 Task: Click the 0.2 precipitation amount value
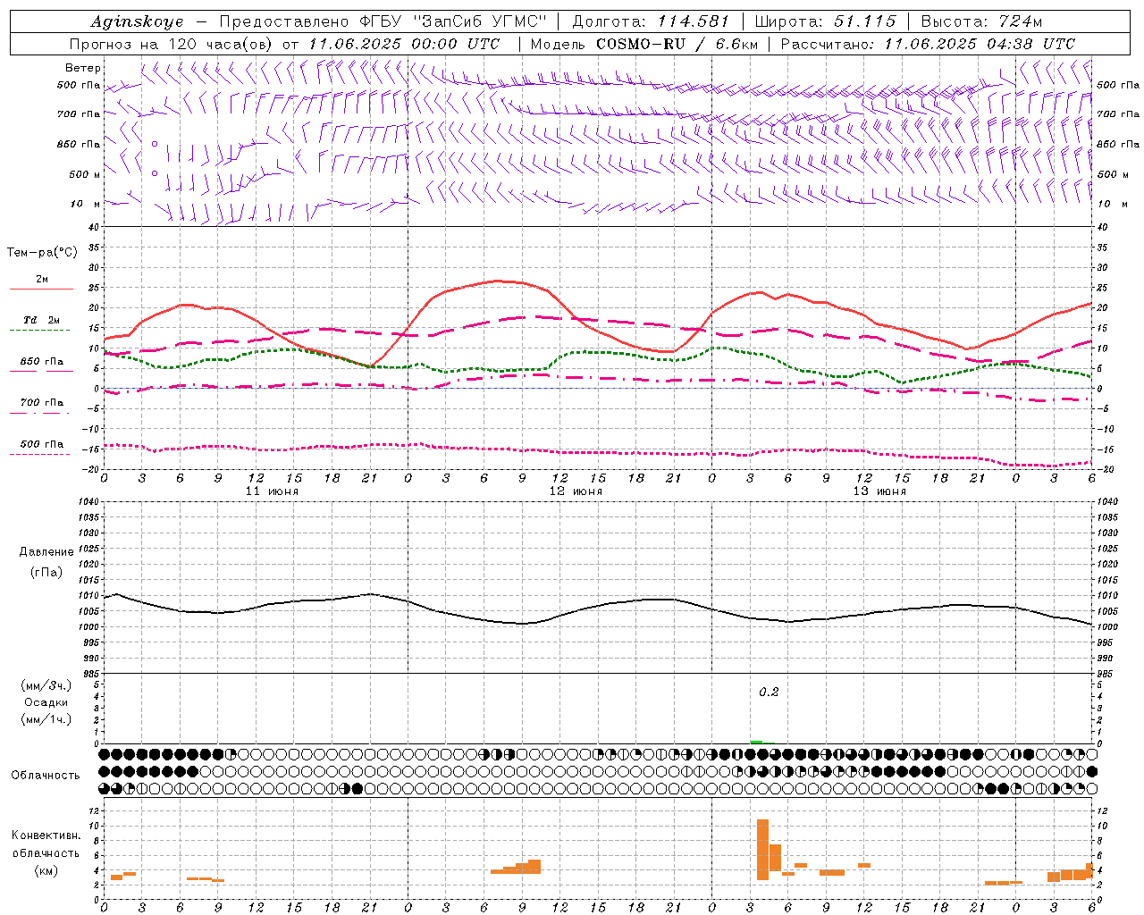(769, 692)
